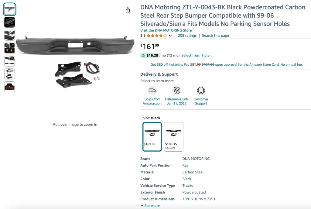The image size is (311, 209).
Task: Click the Customer Support headset icon
Action: pyautogui.click(x=201, y=91)
